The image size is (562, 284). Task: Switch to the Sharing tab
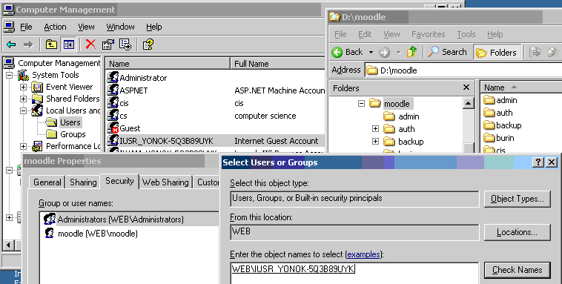click(83, 182)
